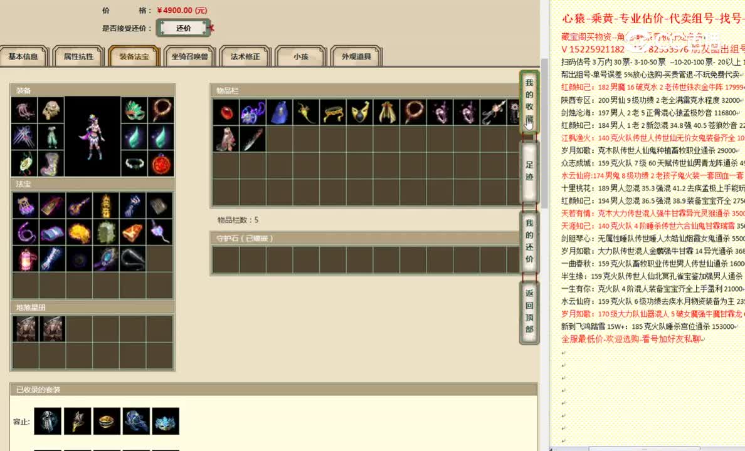Viewport: 745px width, 451px height.
Task: Click the white bead bracelet equipment icon
Action: 134,163
